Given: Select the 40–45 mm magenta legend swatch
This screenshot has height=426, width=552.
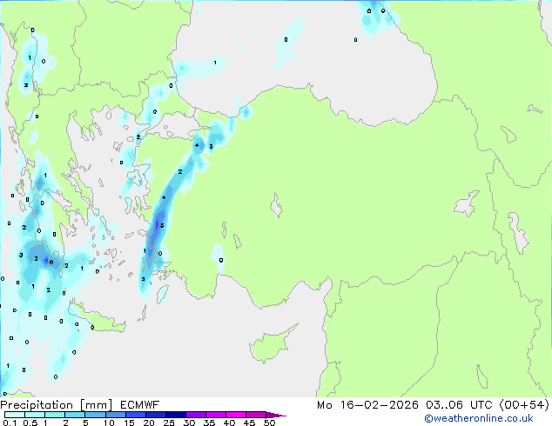Looking at the screenshot, I should point(236,415).
